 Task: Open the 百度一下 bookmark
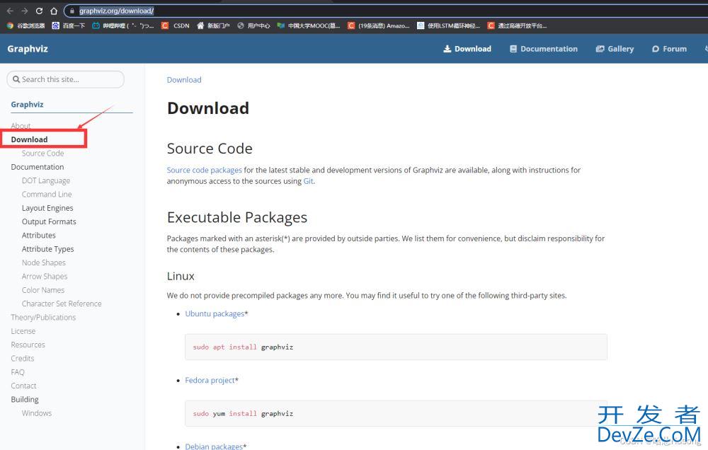click(69, 25)
